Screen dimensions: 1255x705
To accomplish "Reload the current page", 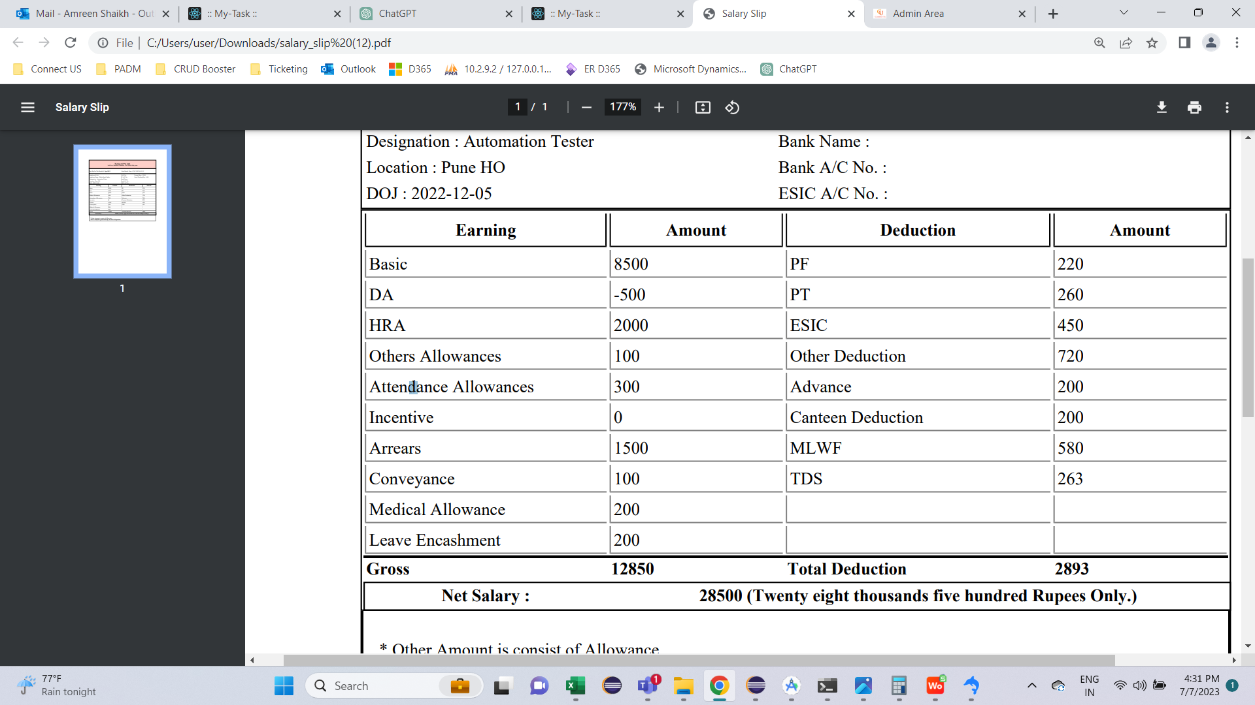I will (71, 42).
